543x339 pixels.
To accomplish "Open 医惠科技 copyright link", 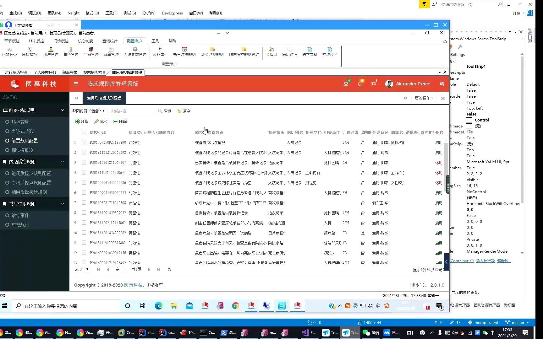I will point(133,285).
